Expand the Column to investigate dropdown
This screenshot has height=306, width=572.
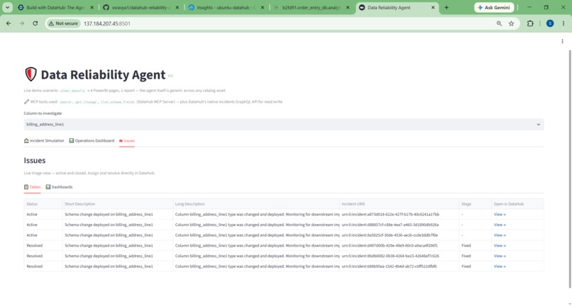[284, 124]
